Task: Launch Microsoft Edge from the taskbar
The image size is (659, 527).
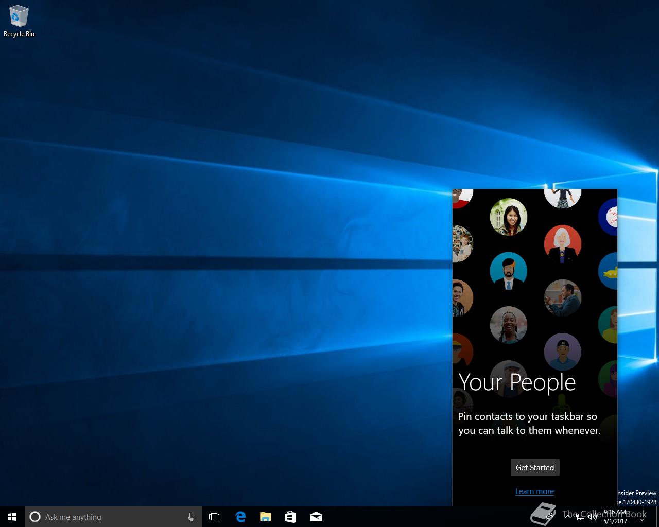Action: pyautogui.click(x=240, y=517)
